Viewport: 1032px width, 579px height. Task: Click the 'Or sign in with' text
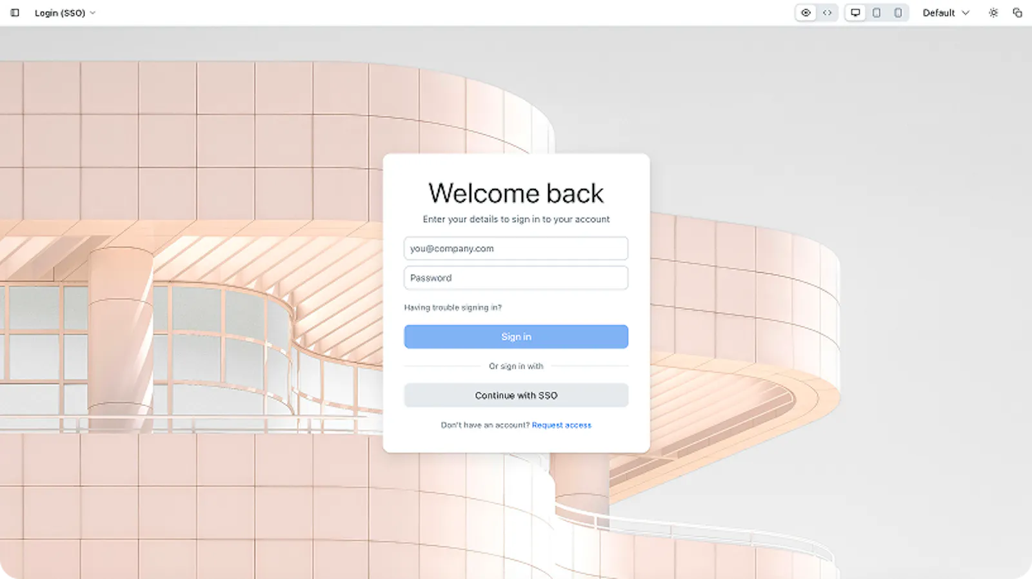[x=516, y=366]
